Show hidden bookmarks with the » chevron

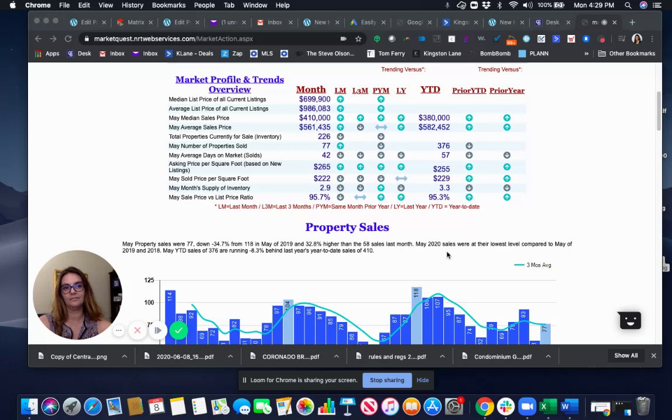[586, 54]
